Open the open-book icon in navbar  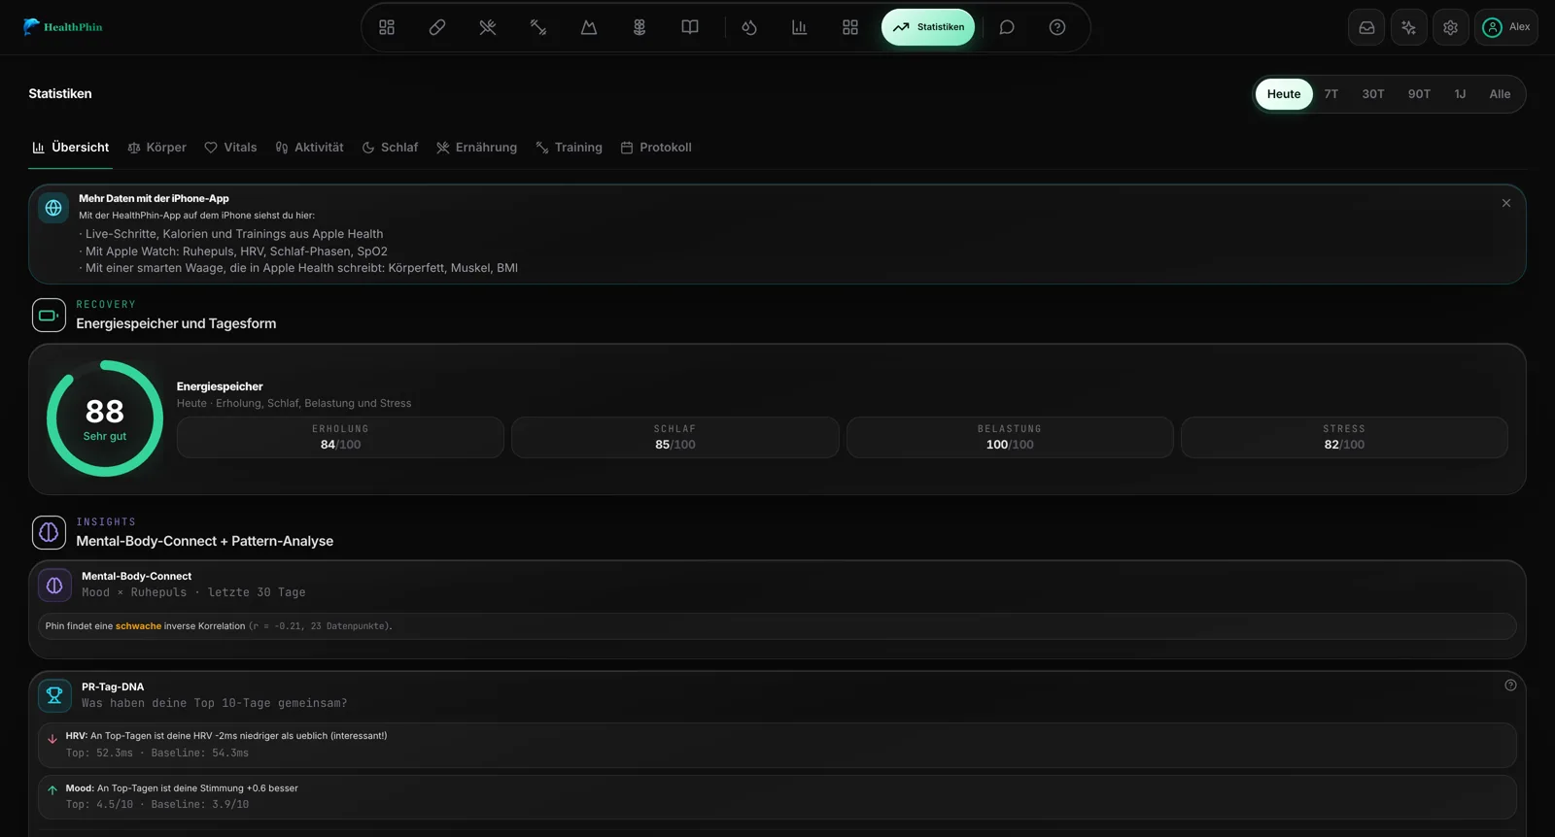click(690, 27)
